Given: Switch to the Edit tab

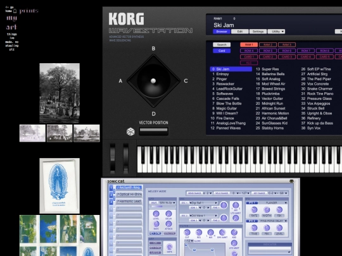Looking at the screenshot, I should point(239,32).
